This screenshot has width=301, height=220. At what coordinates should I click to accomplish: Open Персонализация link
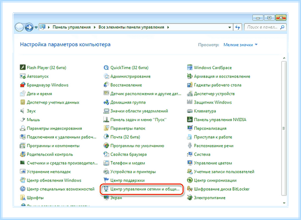(210, 128)
